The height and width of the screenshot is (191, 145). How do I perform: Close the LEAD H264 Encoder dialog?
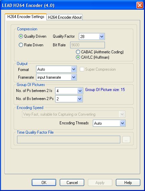pyautogui.click(x=140, y=5)
